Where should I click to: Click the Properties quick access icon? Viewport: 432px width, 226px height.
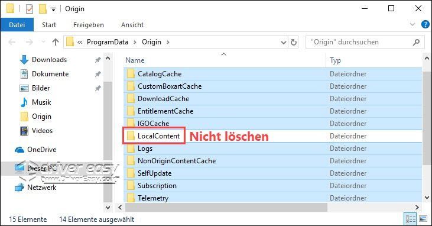tap(29, 9)
